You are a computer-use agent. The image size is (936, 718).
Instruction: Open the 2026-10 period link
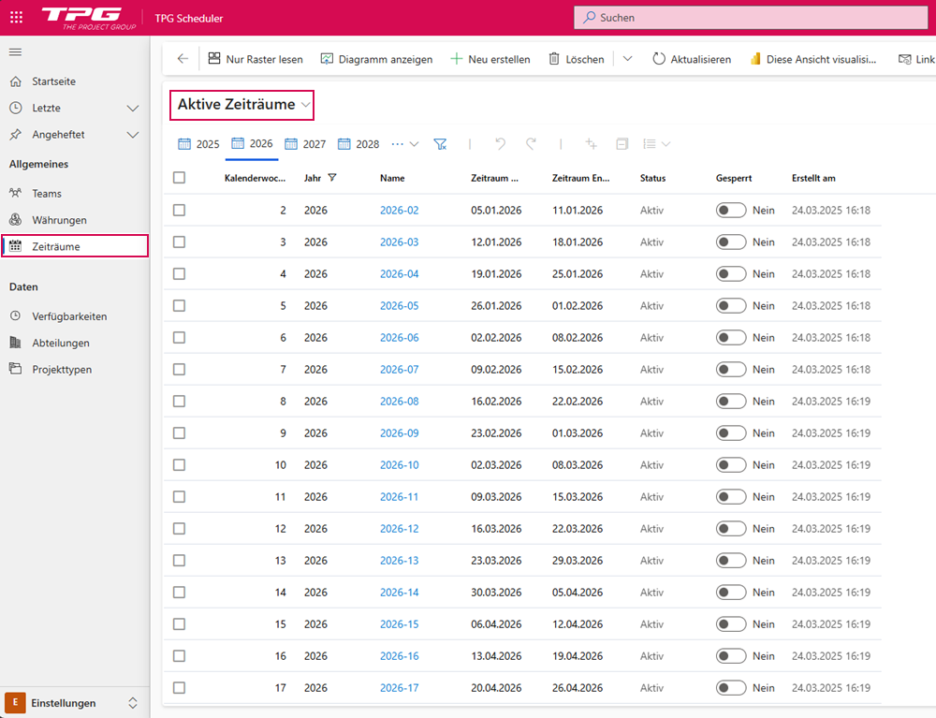click(x=399, y=465)
